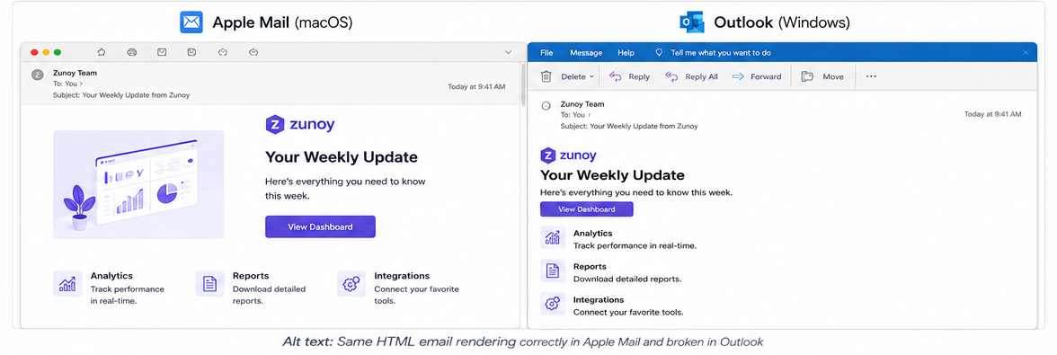Click the gray sender badge numbered 2 in Apple Mail
This screenshot has width=1057, height=355.
(38, 74)
